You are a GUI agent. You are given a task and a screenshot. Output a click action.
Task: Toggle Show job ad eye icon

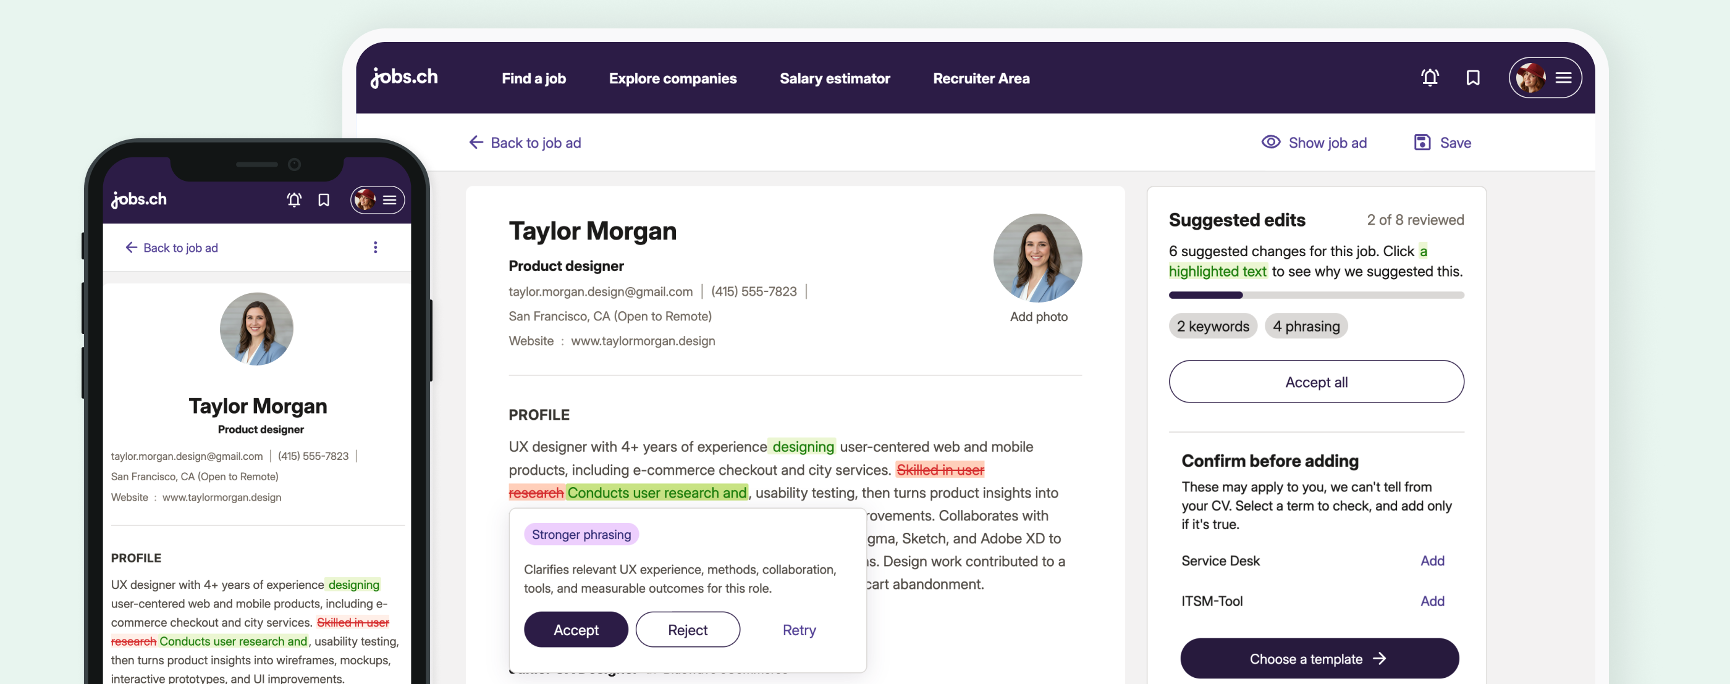pyautogui.click(x=1271, y=143)
